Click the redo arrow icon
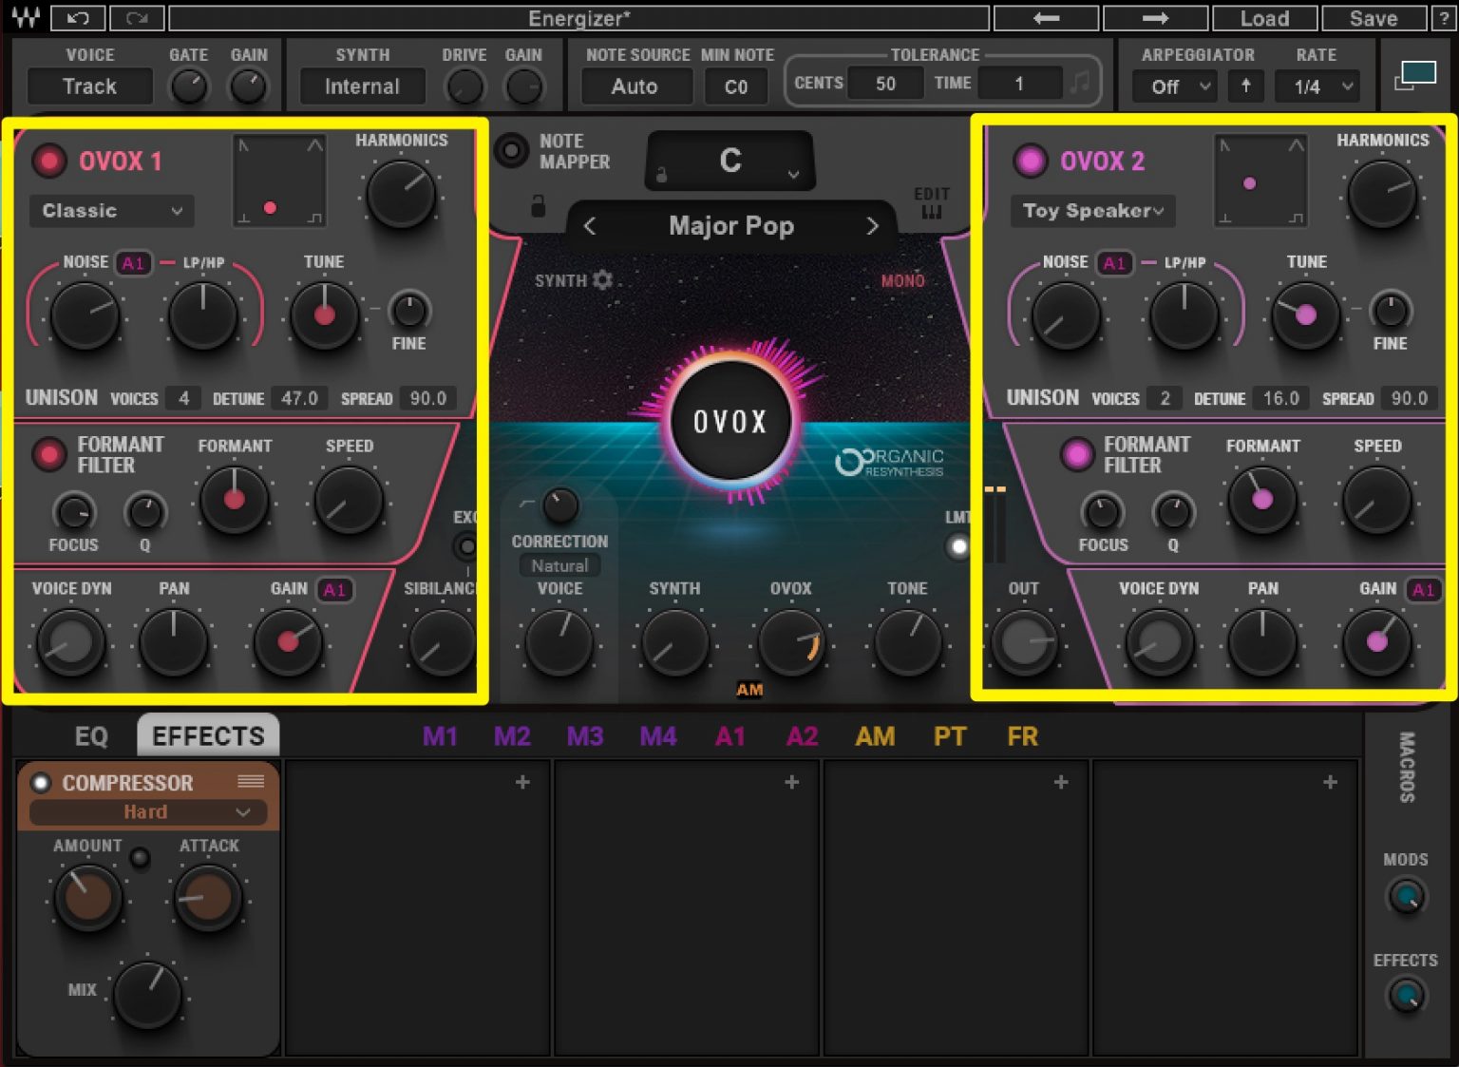The height and width of the screenshot is (1067, 1459). [x=137, y=18]
